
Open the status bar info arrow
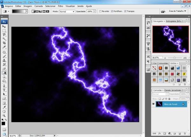[x=54, y=135]
